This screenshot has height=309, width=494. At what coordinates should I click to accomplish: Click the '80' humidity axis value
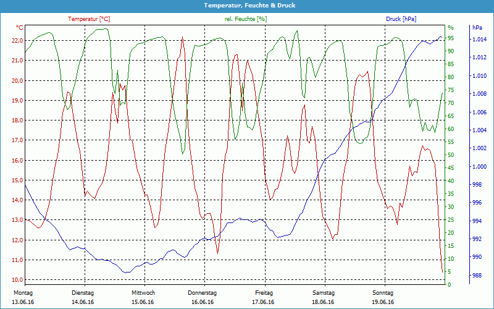pyautogui.click(x=451, y=77)
